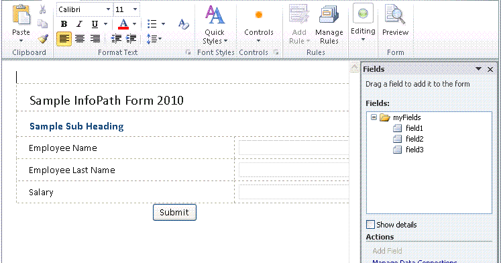The image size is (501, 263).
Task: Toggle Underline formatting
Action: (95, 24)
